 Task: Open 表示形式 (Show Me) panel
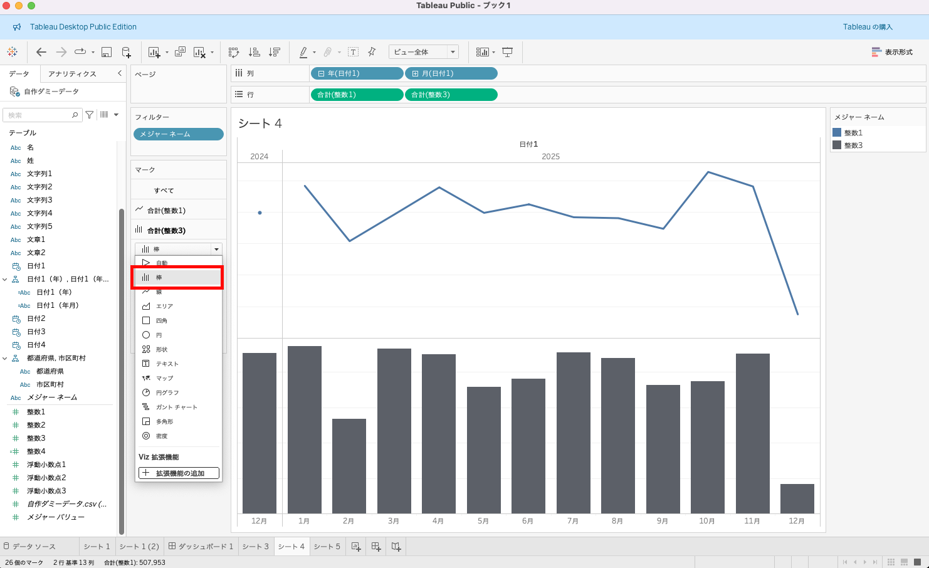[892, 52]
